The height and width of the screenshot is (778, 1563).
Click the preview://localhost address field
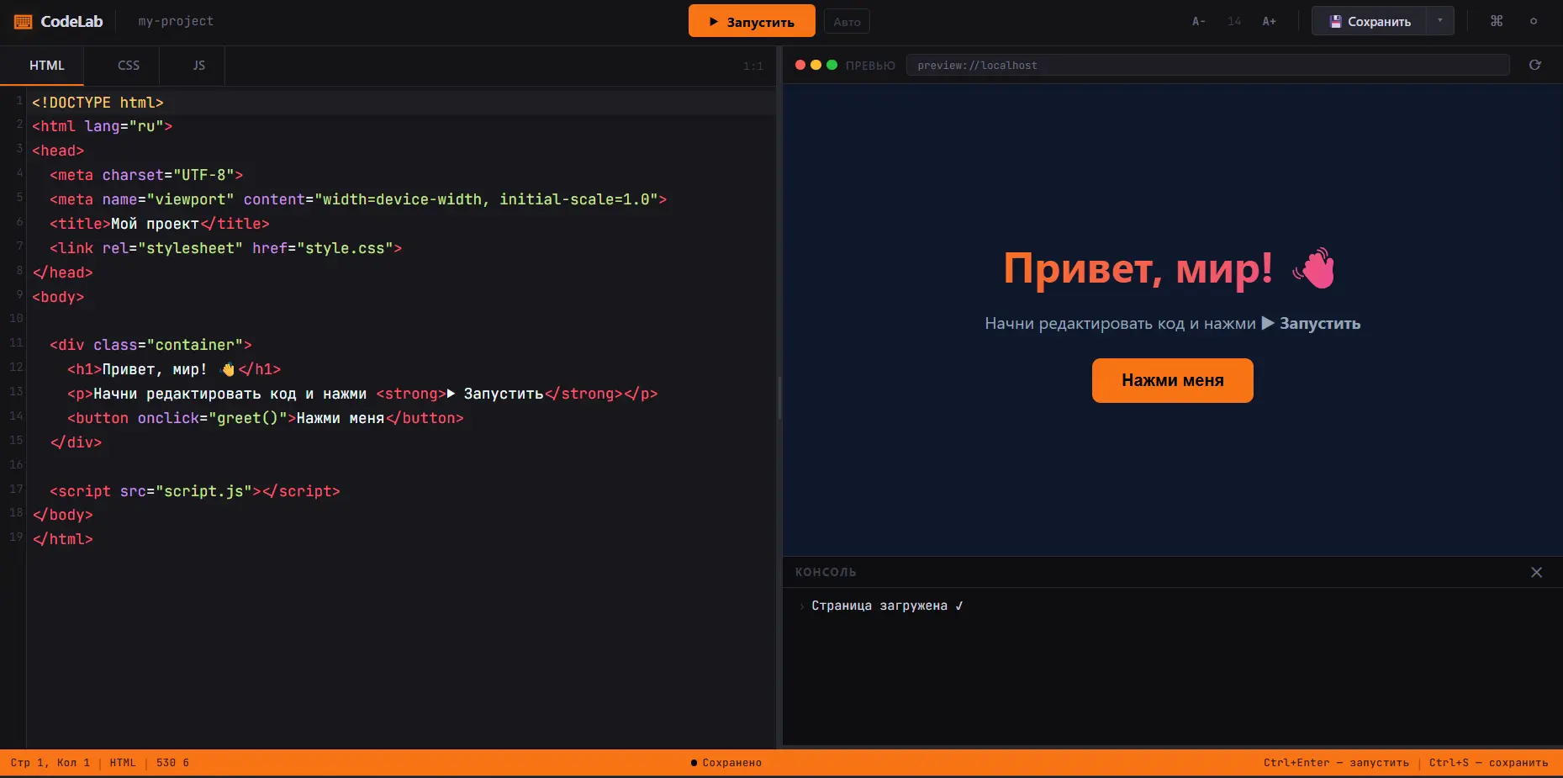pos(1207,65)
